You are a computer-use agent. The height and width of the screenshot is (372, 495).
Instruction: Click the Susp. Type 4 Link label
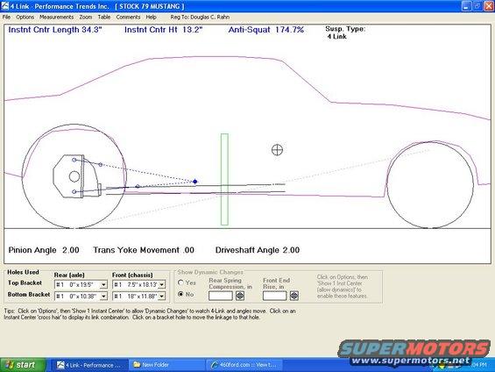(345, 32)
